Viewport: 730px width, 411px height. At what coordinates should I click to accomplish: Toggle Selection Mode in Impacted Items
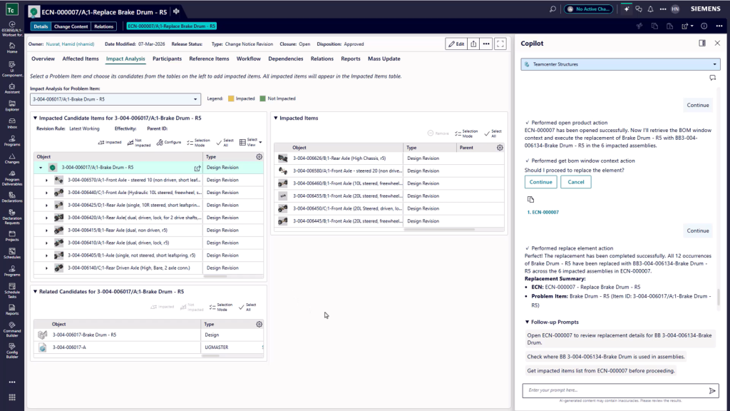[466, 133]
